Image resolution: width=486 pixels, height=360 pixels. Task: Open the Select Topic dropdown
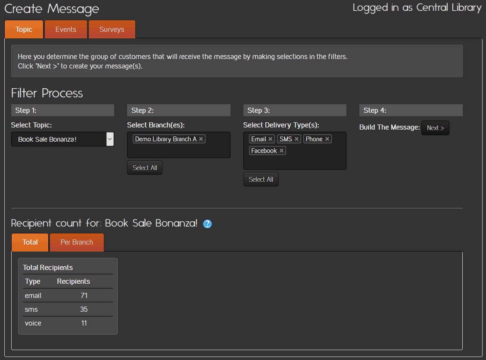pos(58,139)
